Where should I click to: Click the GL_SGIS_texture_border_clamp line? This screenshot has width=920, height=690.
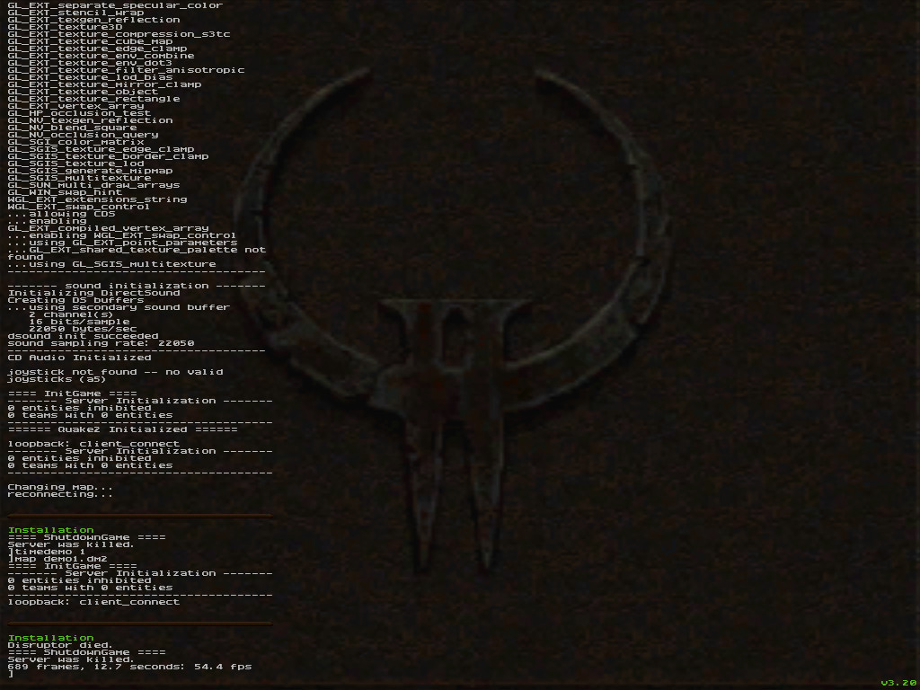click(x=108, y=156)
